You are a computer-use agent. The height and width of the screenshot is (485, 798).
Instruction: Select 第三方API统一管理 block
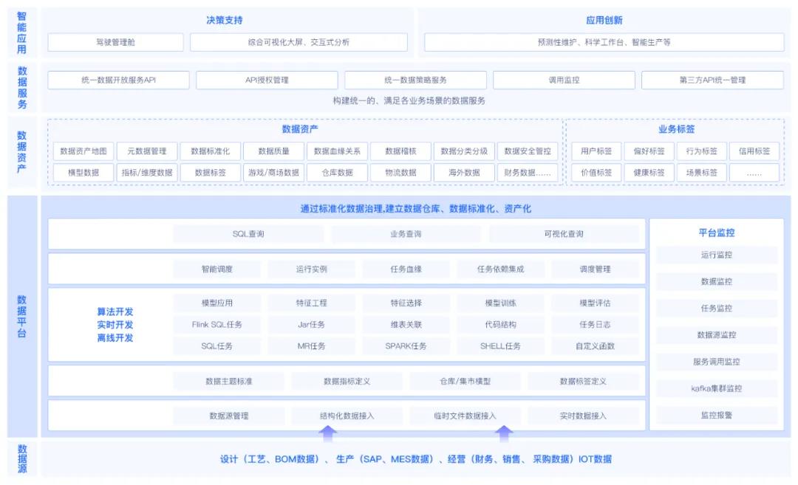(x=712, y=80)
